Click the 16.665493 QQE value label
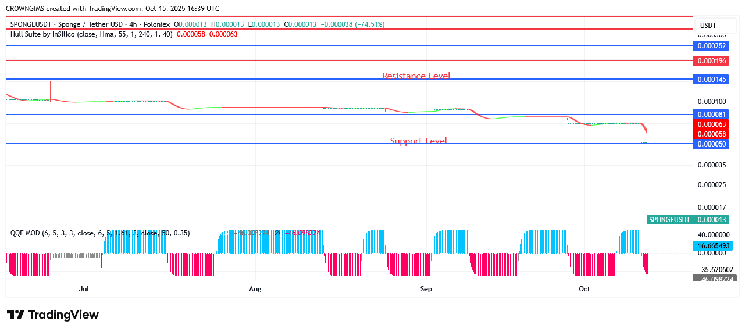The image size is (745, 332). coord(712,246)
